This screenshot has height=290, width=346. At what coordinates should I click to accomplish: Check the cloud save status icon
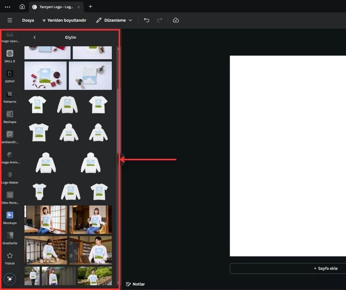(176, 20)
